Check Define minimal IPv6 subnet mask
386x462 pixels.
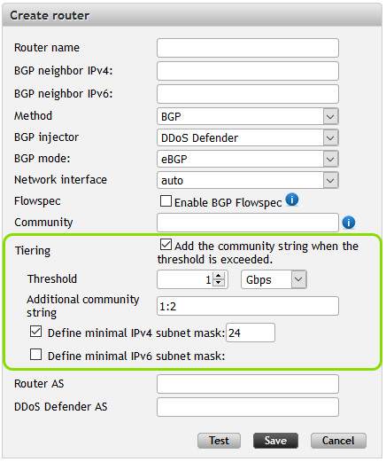[35, 354]
